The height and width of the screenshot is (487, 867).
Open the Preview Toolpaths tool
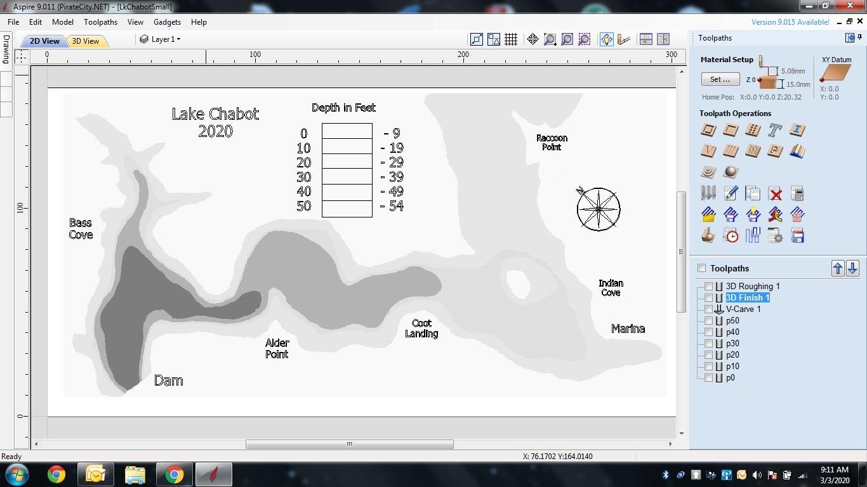[708, 235]
